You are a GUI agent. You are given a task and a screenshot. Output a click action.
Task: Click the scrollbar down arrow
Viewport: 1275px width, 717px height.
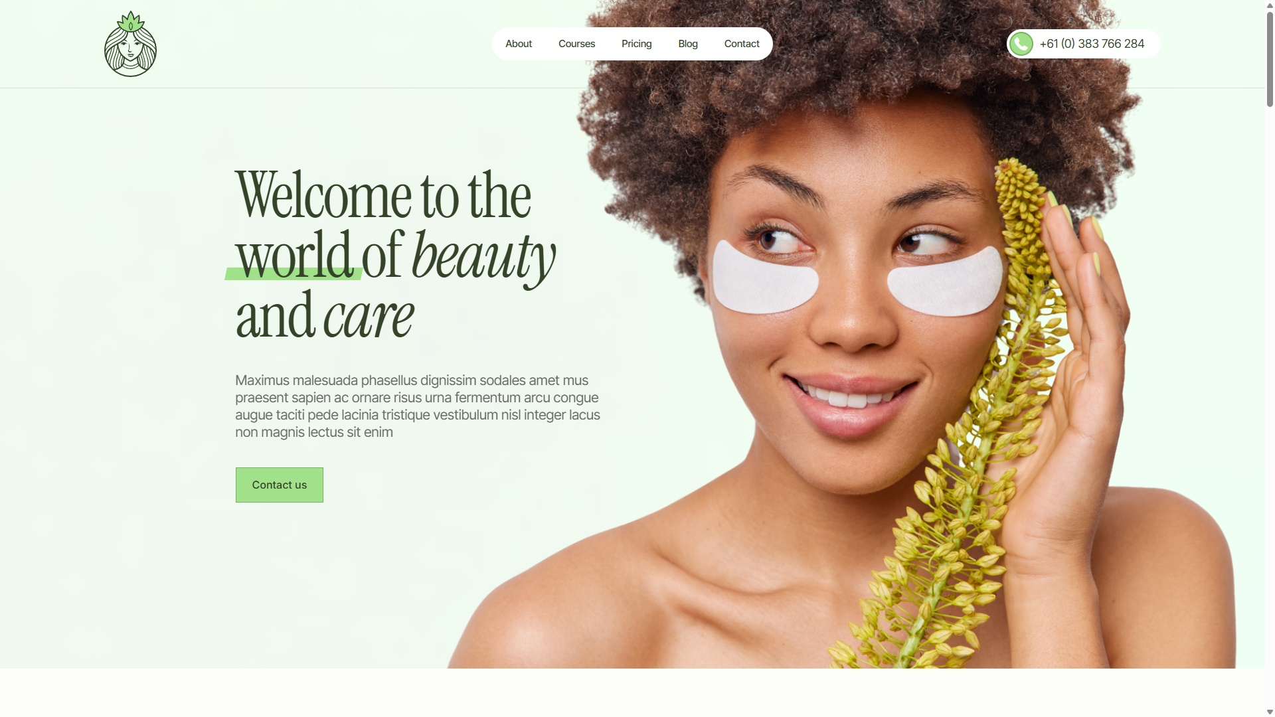[x=1270, y=712]
